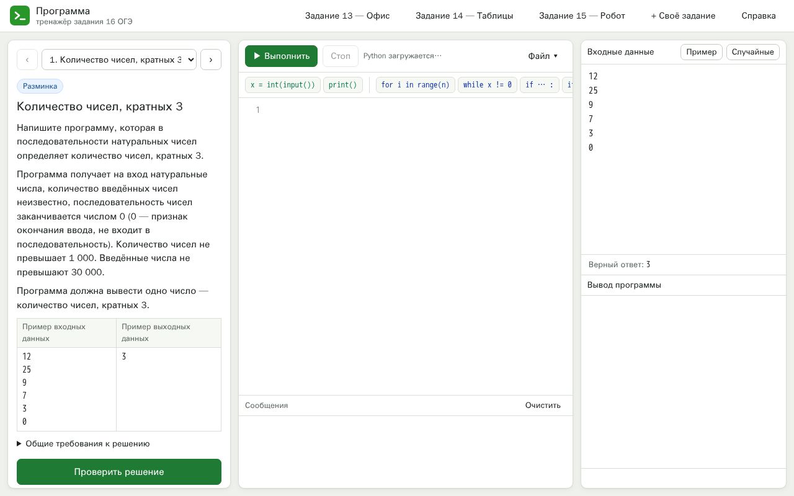Go to previous task with left chevron
The height and width of the screenshot is (496, 794).
pyautogui.click(x=27, y=60)
